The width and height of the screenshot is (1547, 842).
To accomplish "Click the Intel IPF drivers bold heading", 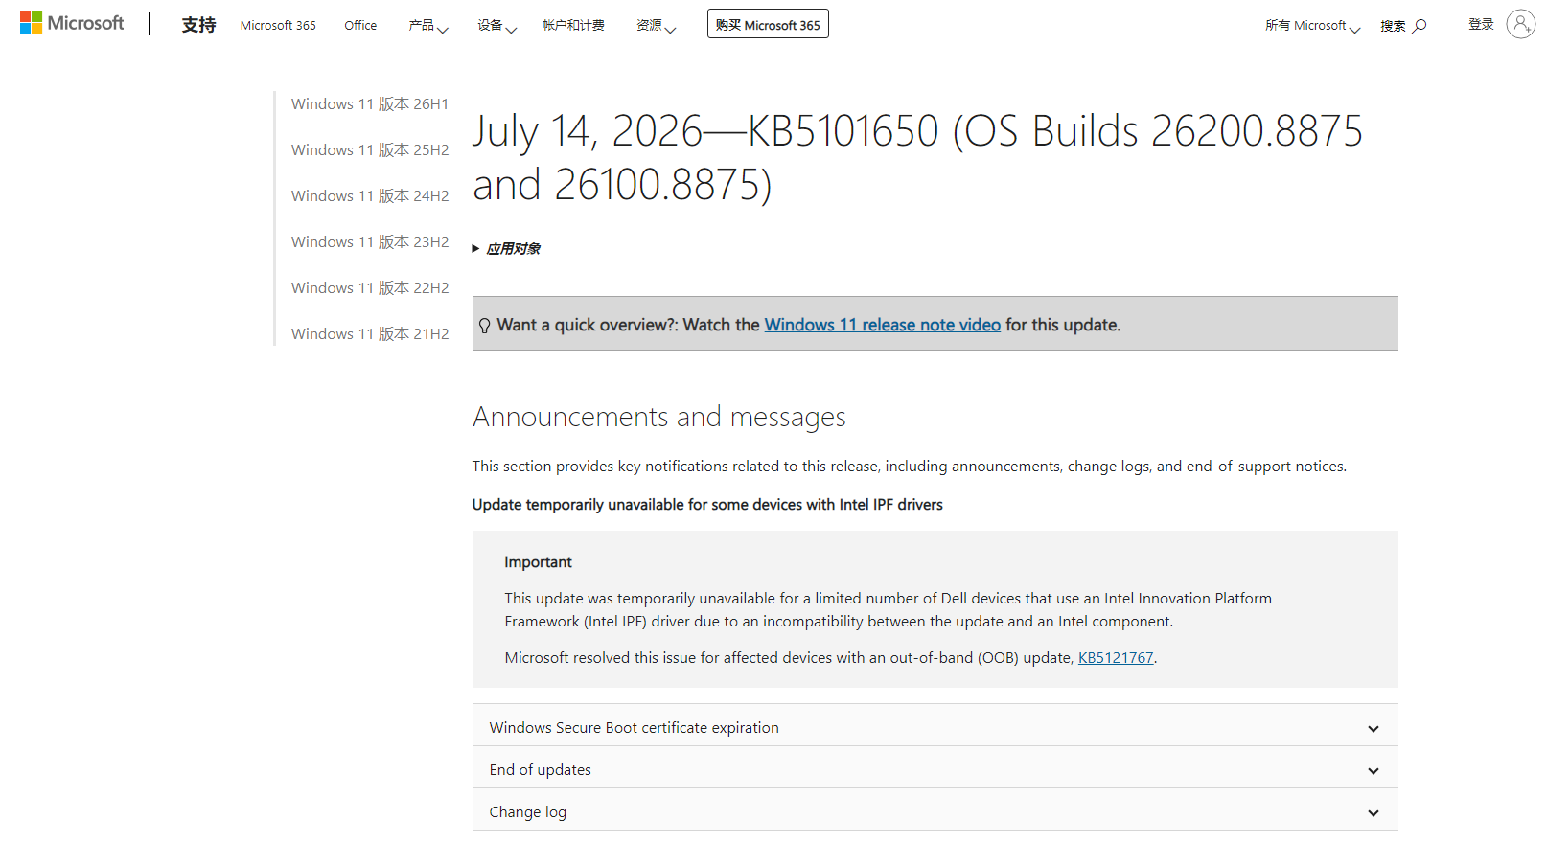I will [707, 505].
